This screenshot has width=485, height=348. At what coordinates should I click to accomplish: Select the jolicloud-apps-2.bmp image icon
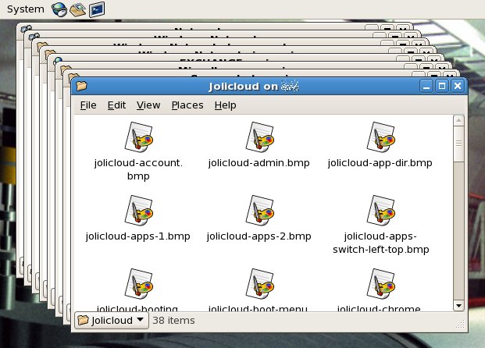pyautogui.click(x=260, y=210)
